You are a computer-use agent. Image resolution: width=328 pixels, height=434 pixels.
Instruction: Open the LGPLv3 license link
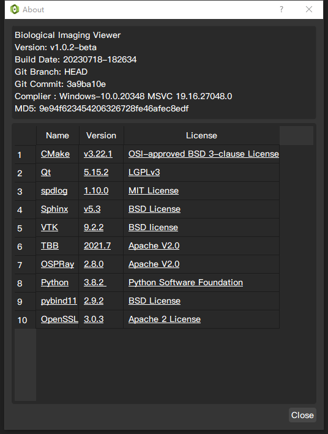coord(144,172)
